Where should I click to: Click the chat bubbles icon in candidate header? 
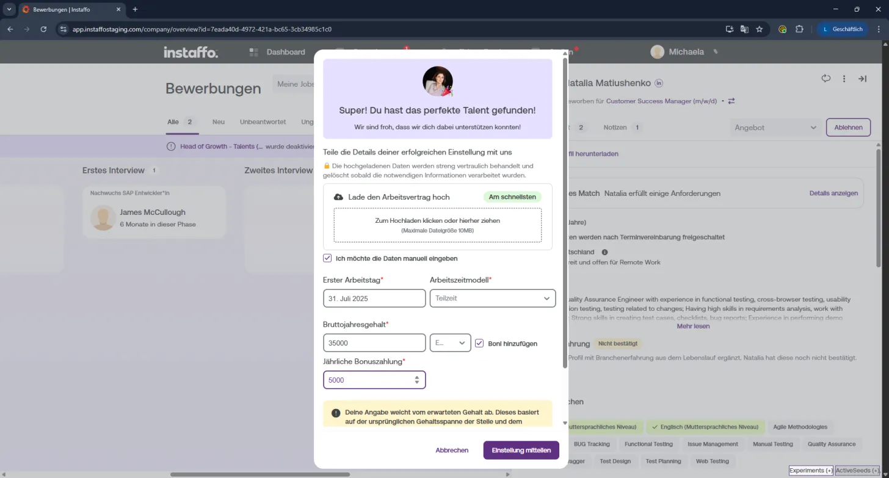[x=826, y=79]
